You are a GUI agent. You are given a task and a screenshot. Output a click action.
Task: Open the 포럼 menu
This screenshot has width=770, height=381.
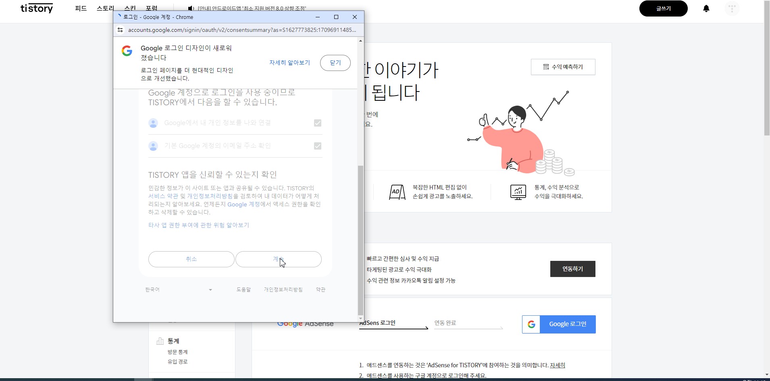point(152,8)
